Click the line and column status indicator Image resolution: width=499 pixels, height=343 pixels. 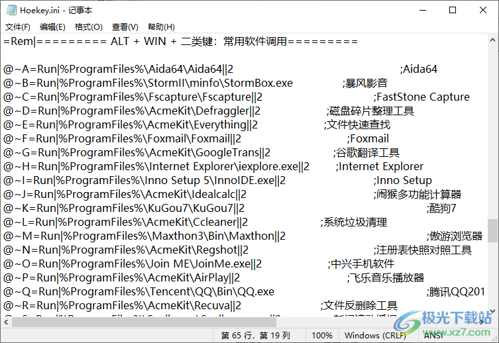tap(255, 336)
